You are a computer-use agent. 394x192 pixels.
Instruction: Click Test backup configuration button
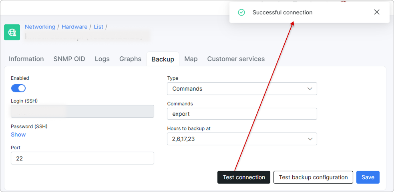pyautogui.click(x=313, y=177)
